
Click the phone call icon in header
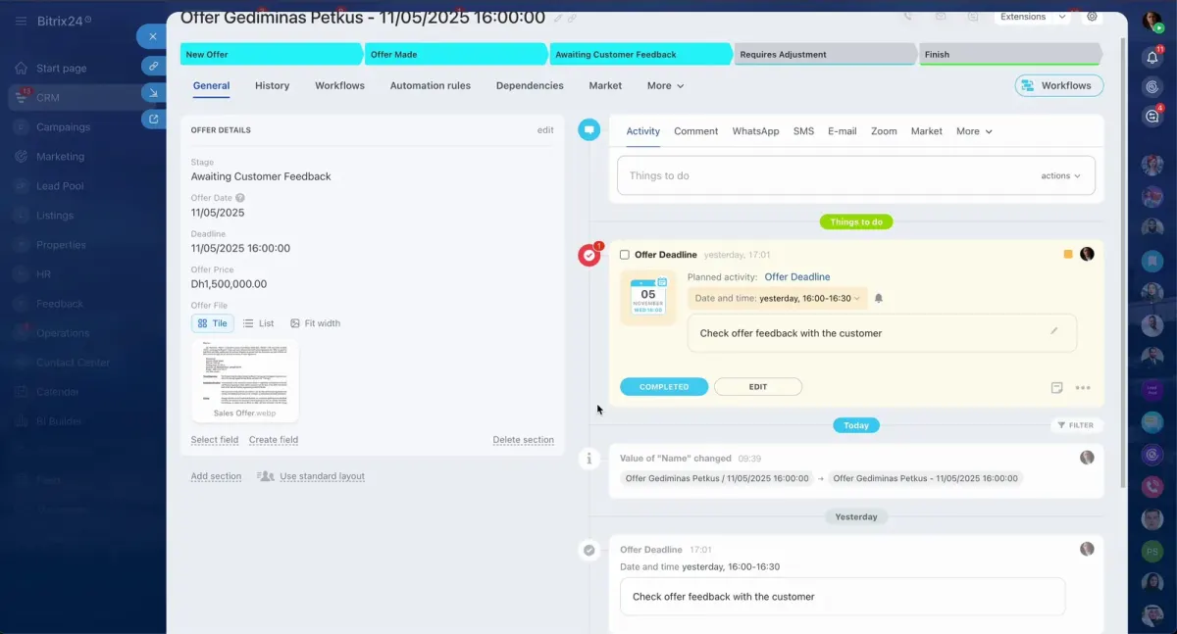tap(908, 17)
